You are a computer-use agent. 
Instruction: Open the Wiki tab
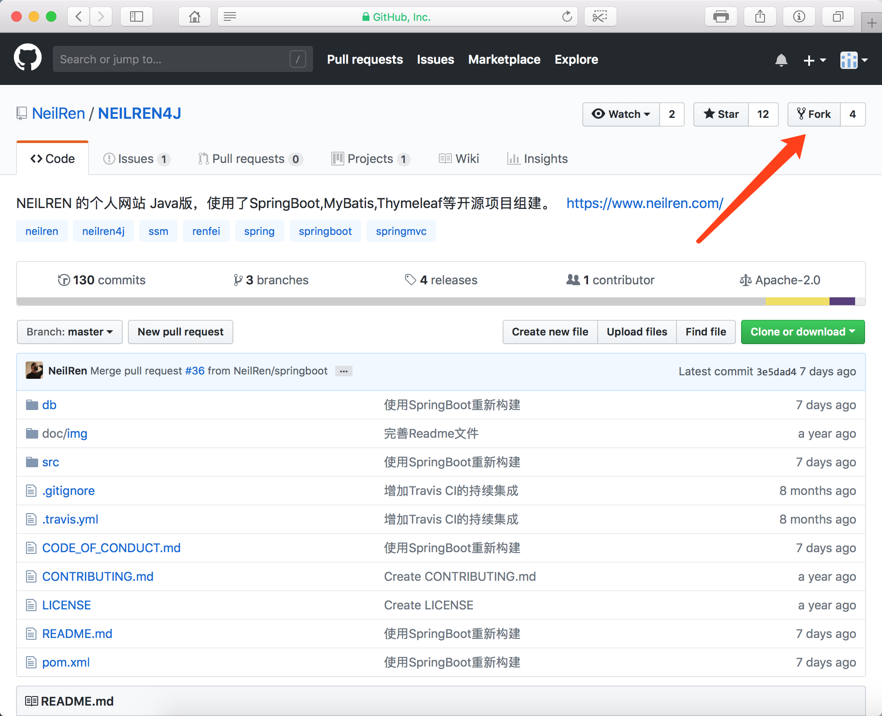pos(459,159)
